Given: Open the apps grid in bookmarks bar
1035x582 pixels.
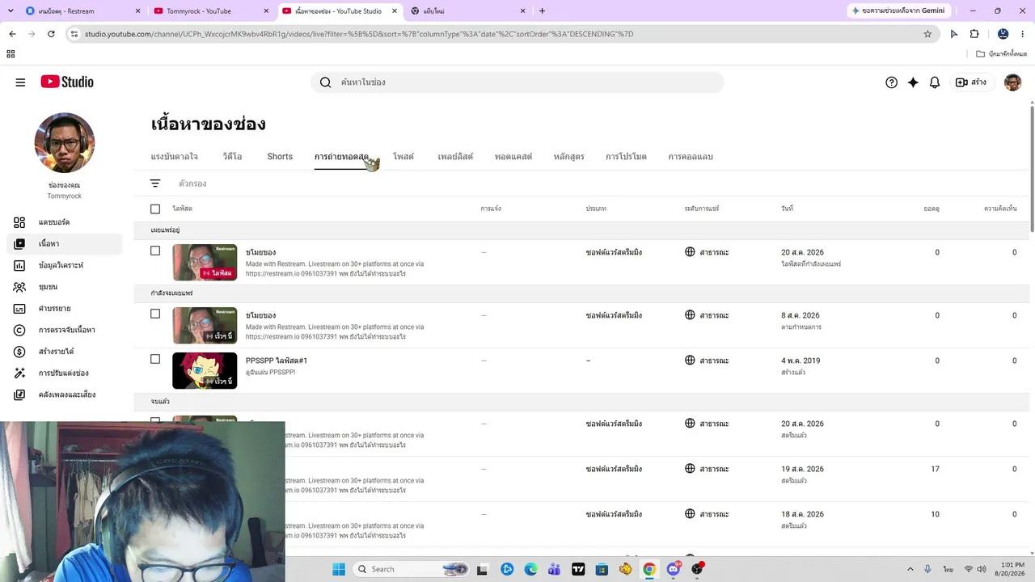Looking at the screenshot, I should point(11,54).
